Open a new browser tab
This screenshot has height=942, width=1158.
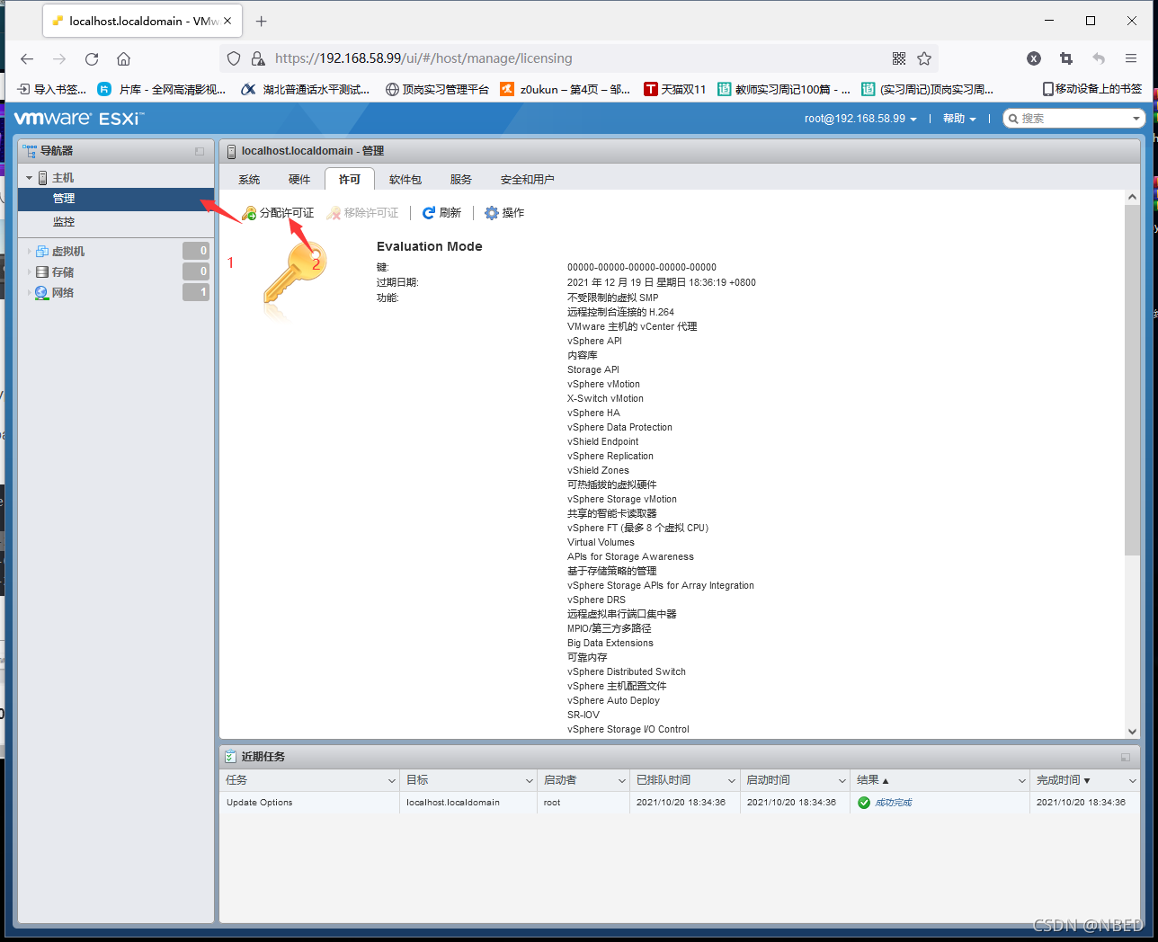coord(262,21)
